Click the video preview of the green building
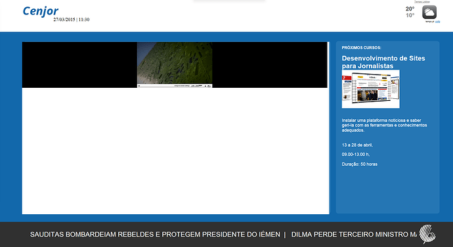The width and height of the screenshot is (453, 247). click(175, 63)
